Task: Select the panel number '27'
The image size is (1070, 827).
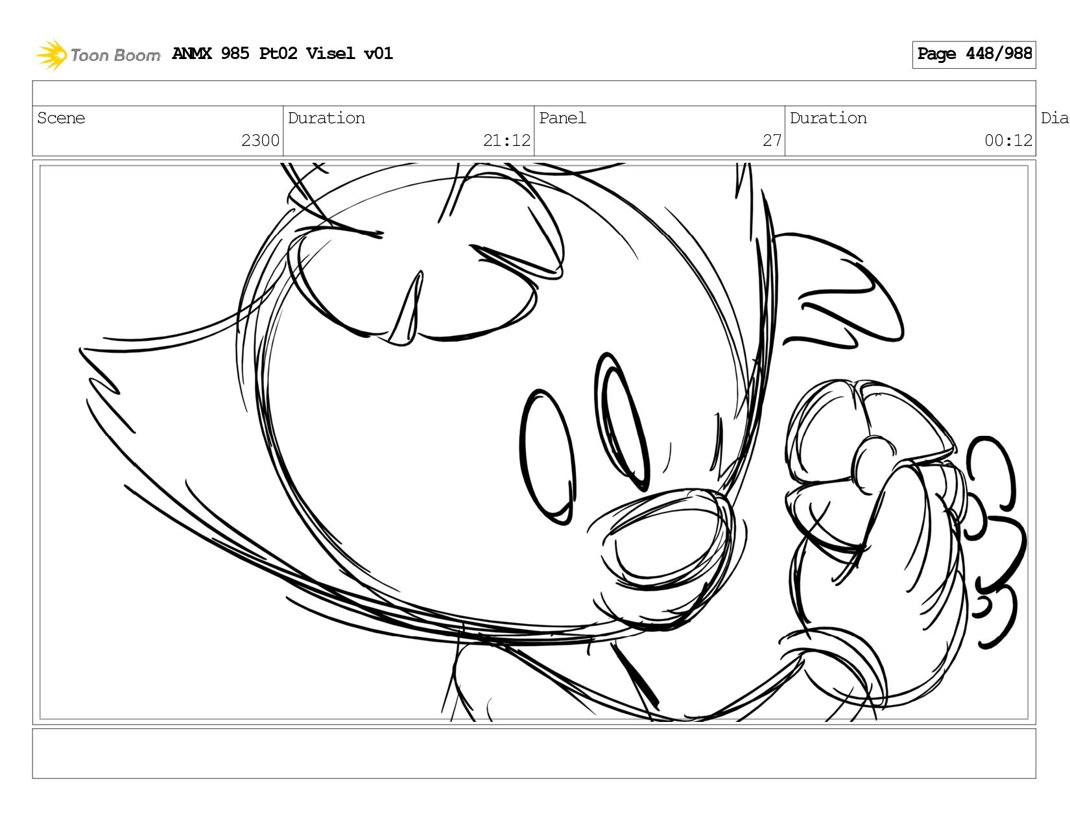Action: point(772,141)
